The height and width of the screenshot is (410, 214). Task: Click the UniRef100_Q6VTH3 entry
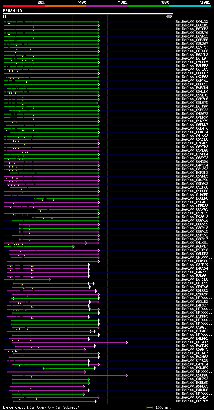[192, 147]
